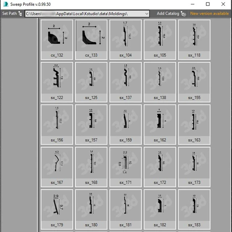Click the Add Catalog icon

click(x=183, y=14)
